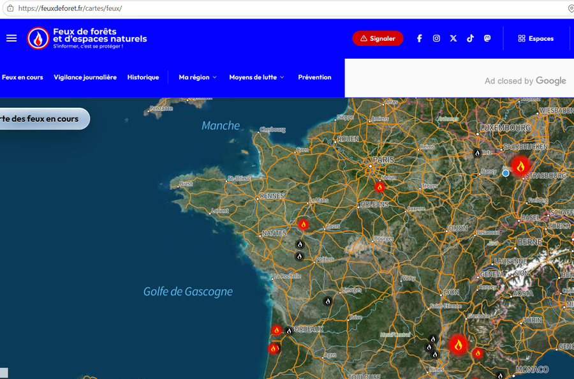Open the Instagram profile icon

436,38
